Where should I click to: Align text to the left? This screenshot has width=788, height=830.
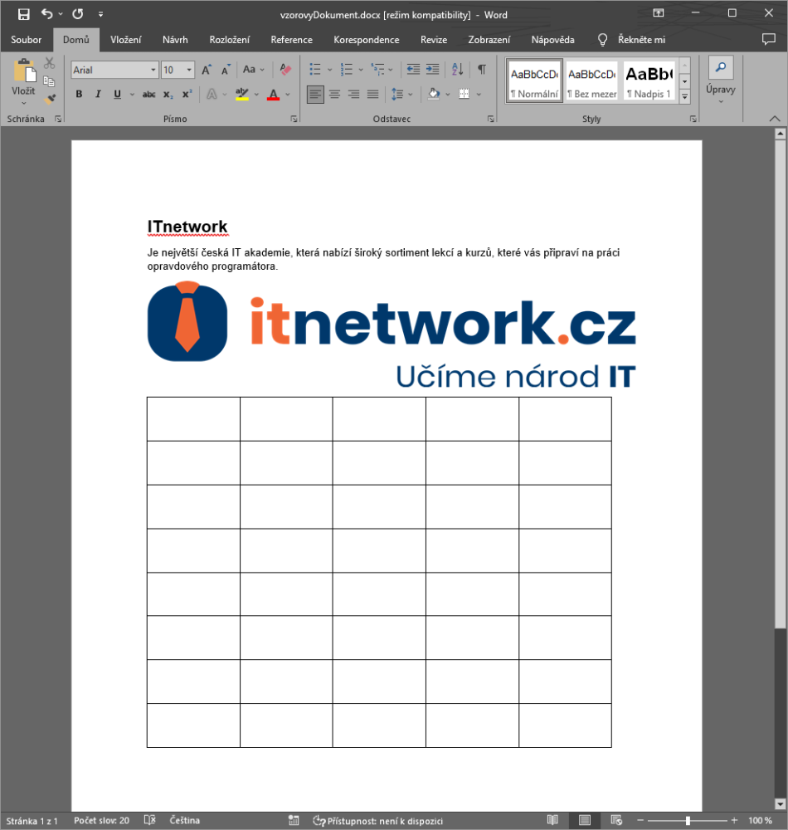click(x=315, y=95)
